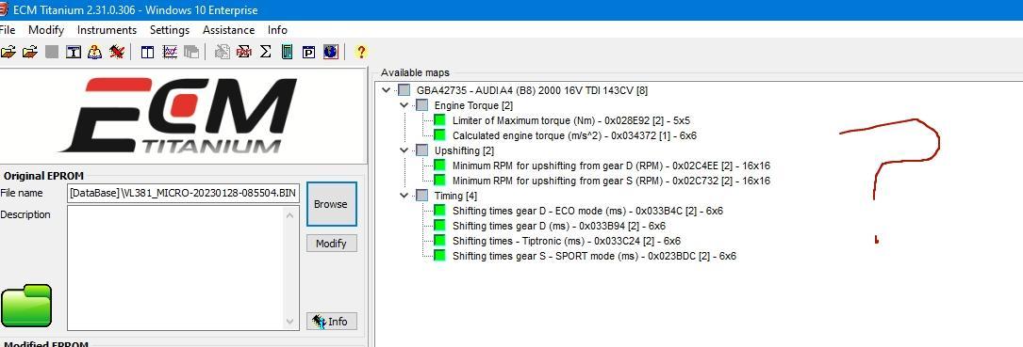
Task: Click the Modify button beside Description box
Action: 332,244
